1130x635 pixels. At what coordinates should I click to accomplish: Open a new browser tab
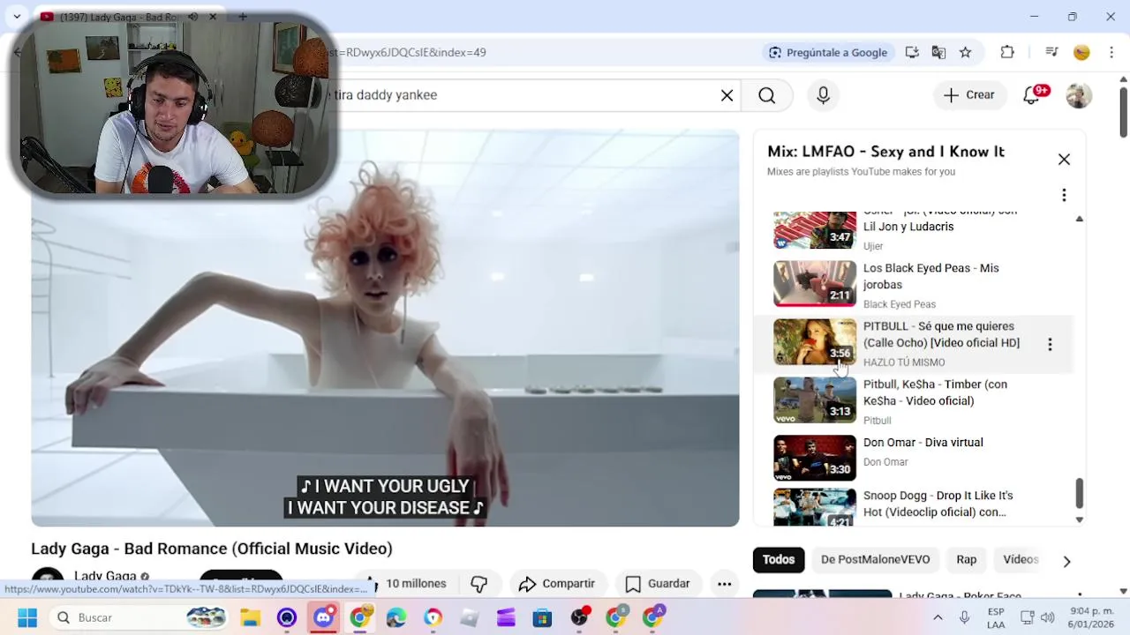(242, 17)
